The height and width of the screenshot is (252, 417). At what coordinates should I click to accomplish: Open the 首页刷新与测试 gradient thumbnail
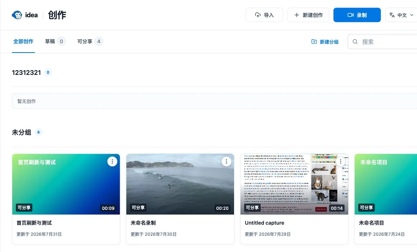[x=66, y=184]
